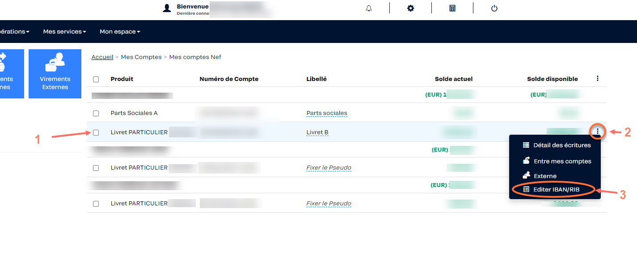Open the column header three-dot options icon
Viewport: 637px width, 264px height.
(598, 78)
